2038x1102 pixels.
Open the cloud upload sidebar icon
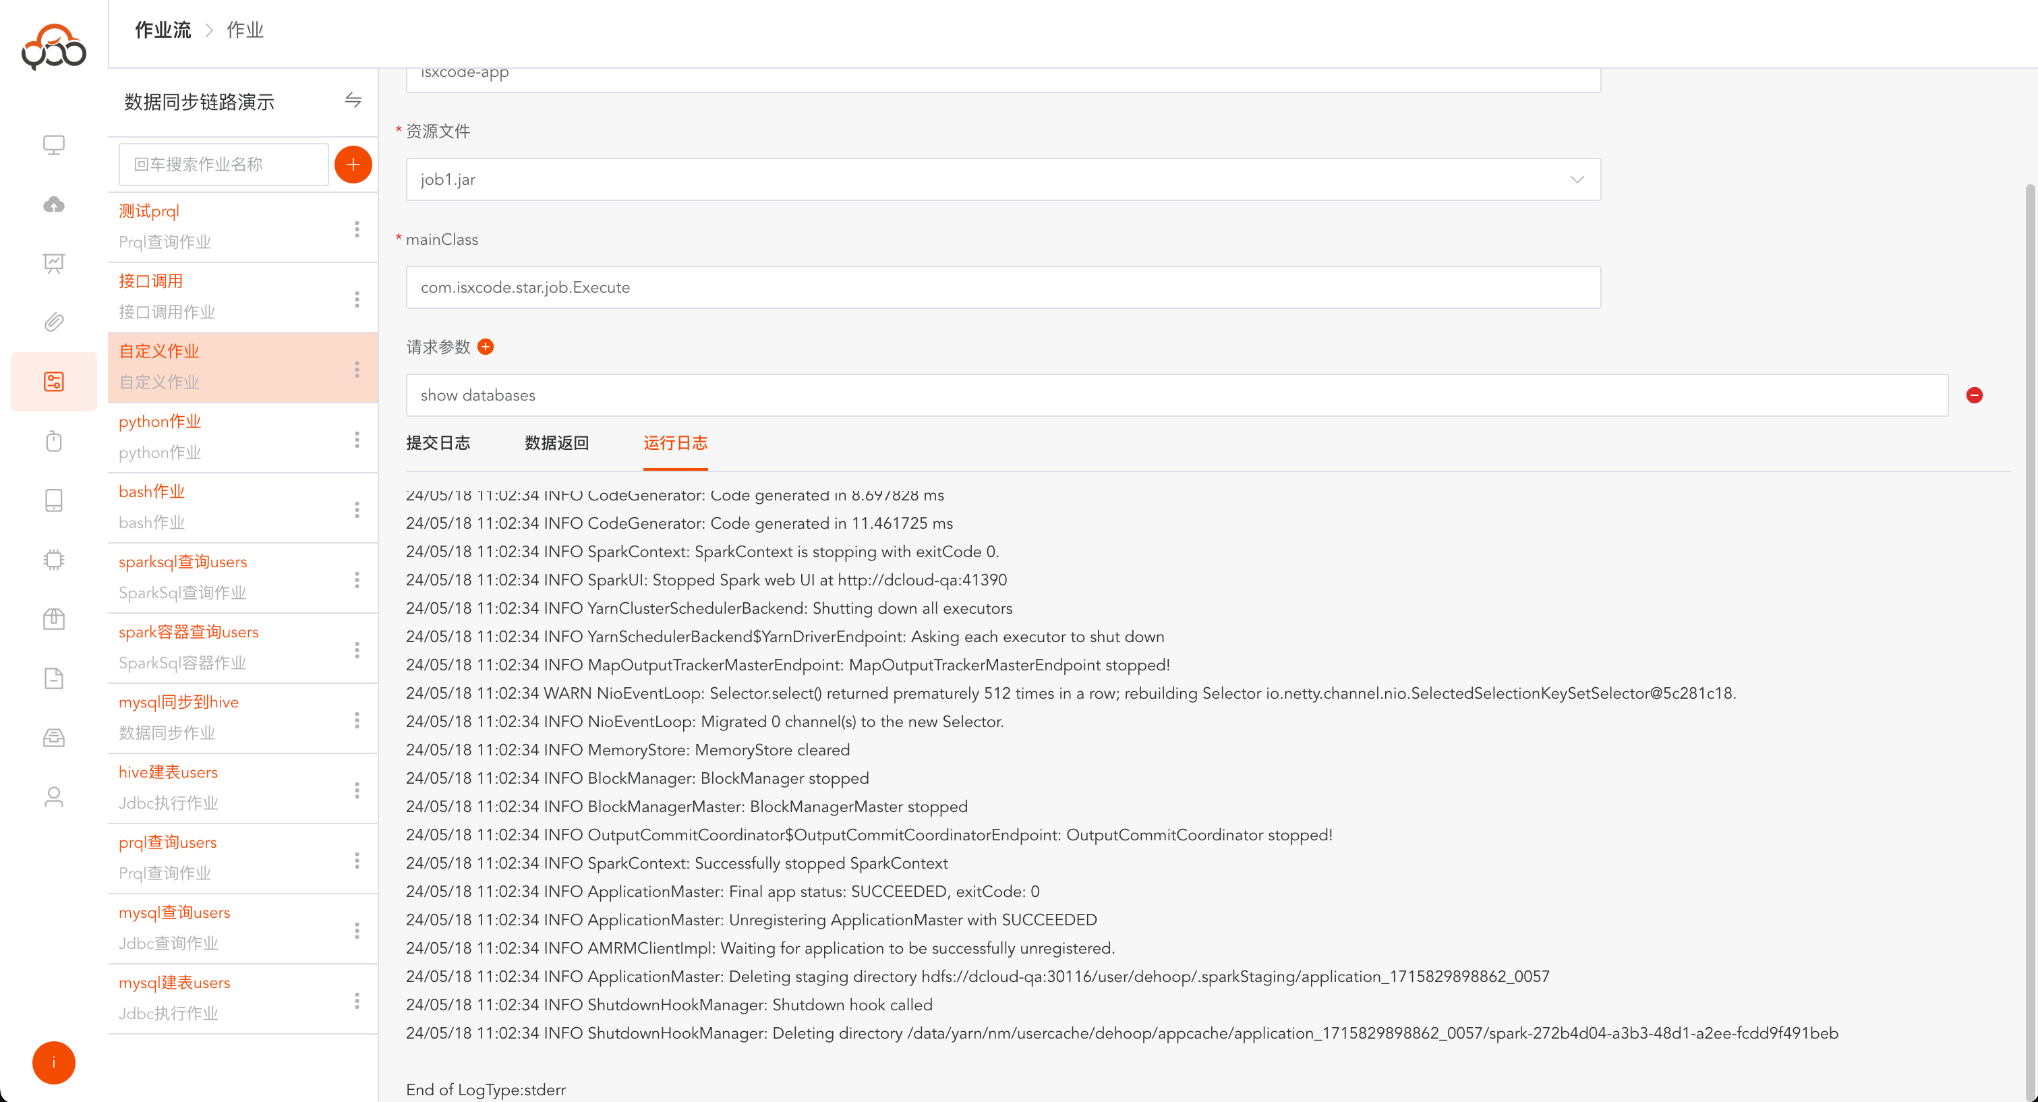(54, 204)
